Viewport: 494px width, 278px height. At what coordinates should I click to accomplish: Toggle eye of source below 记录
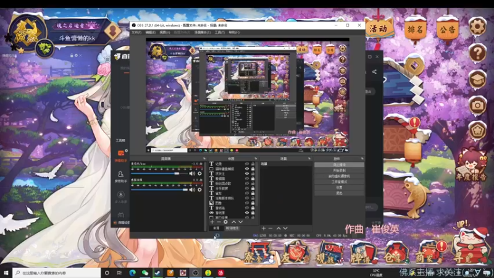(246, 169)
